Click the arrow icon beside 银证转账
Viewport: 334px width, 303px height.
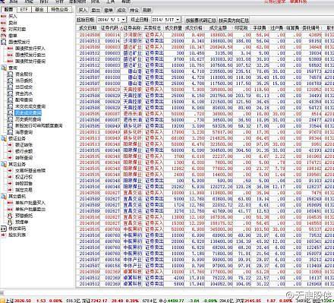tap(10, 145)
